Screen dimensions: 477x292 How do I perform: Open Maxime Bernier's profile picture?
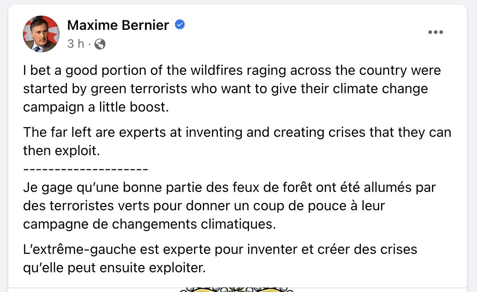click(41, 34)
